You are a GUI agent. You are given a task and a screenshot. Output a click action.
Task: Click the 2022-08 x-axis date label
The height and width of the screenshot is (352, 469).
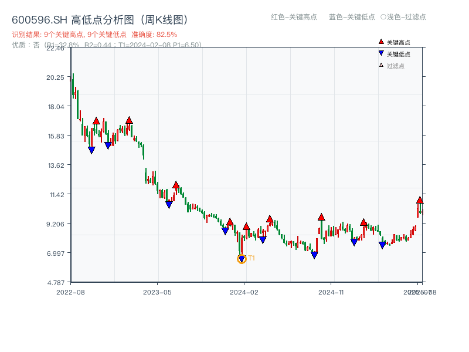click(x=70, y=292)
